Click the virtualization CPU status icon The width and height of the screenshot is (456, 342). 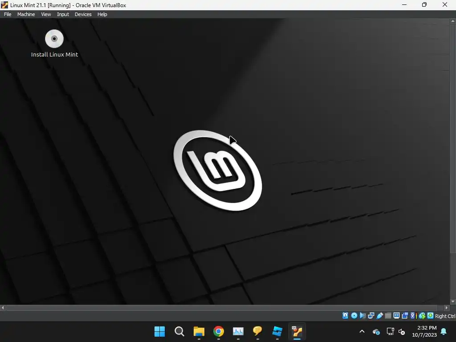point(414,316)
